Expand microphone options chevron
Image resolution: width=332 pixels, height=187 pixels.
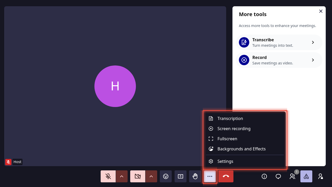tap(122, 176)
